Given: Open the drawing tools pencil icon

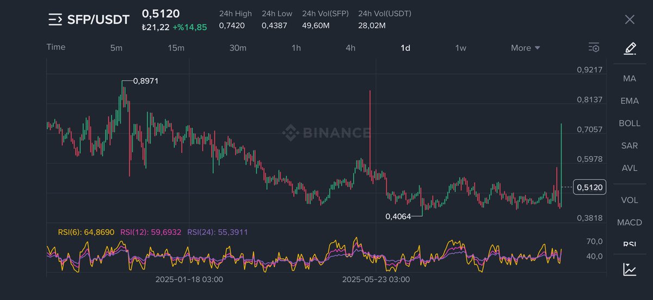Looking at the screenshot, I should pos(630,48).
